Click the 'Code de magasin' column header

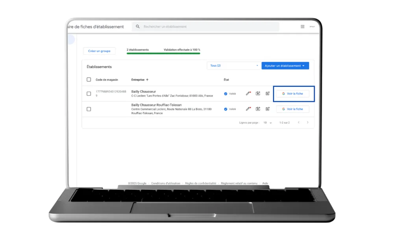tap(107, 80)
